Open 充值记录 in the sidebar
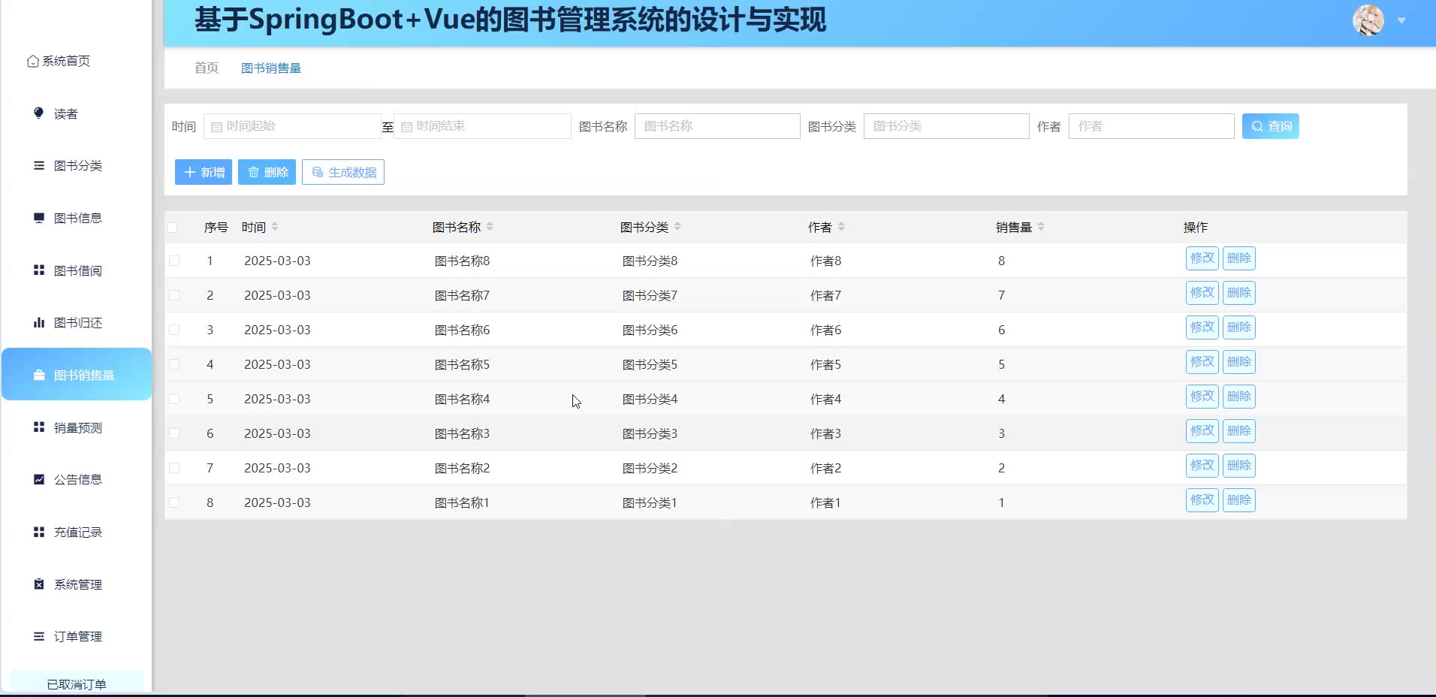This screenshot has height=697, width=1436. coord(76,532)
